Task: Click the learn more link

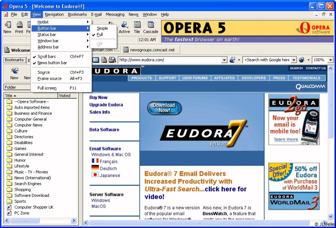Action: click(286, 139)
